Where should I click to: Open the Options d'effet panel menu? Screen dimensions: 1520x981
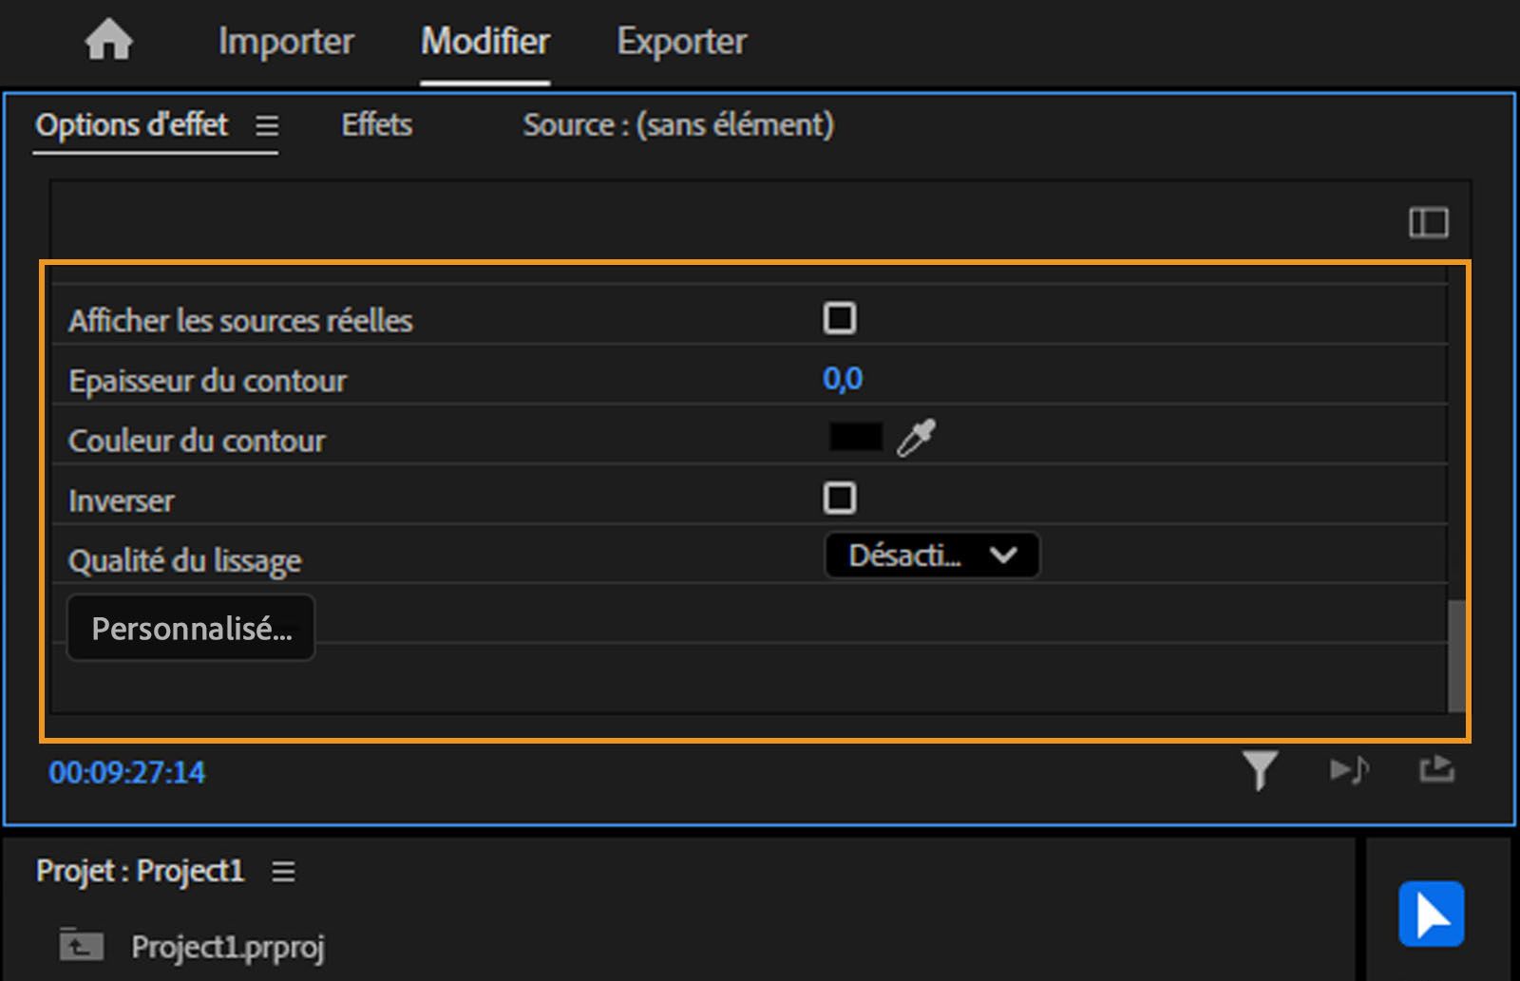pyautogui.click(x=269, y=124)
